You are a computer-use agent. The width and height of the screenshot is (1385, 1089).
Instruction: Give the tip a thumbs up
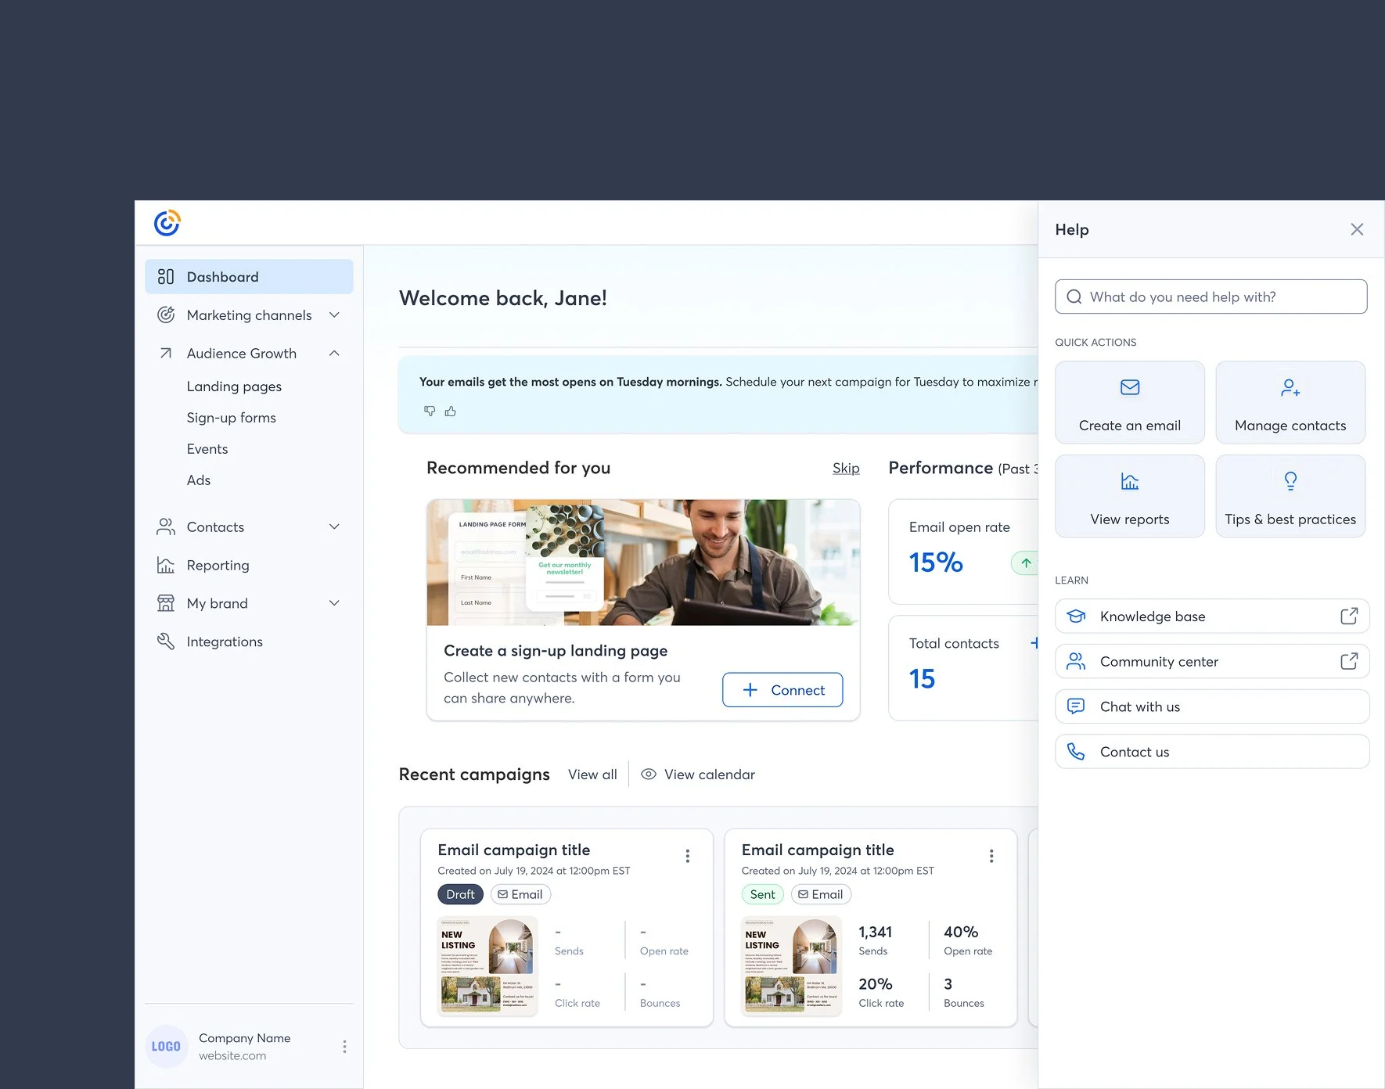coord(451,412)
